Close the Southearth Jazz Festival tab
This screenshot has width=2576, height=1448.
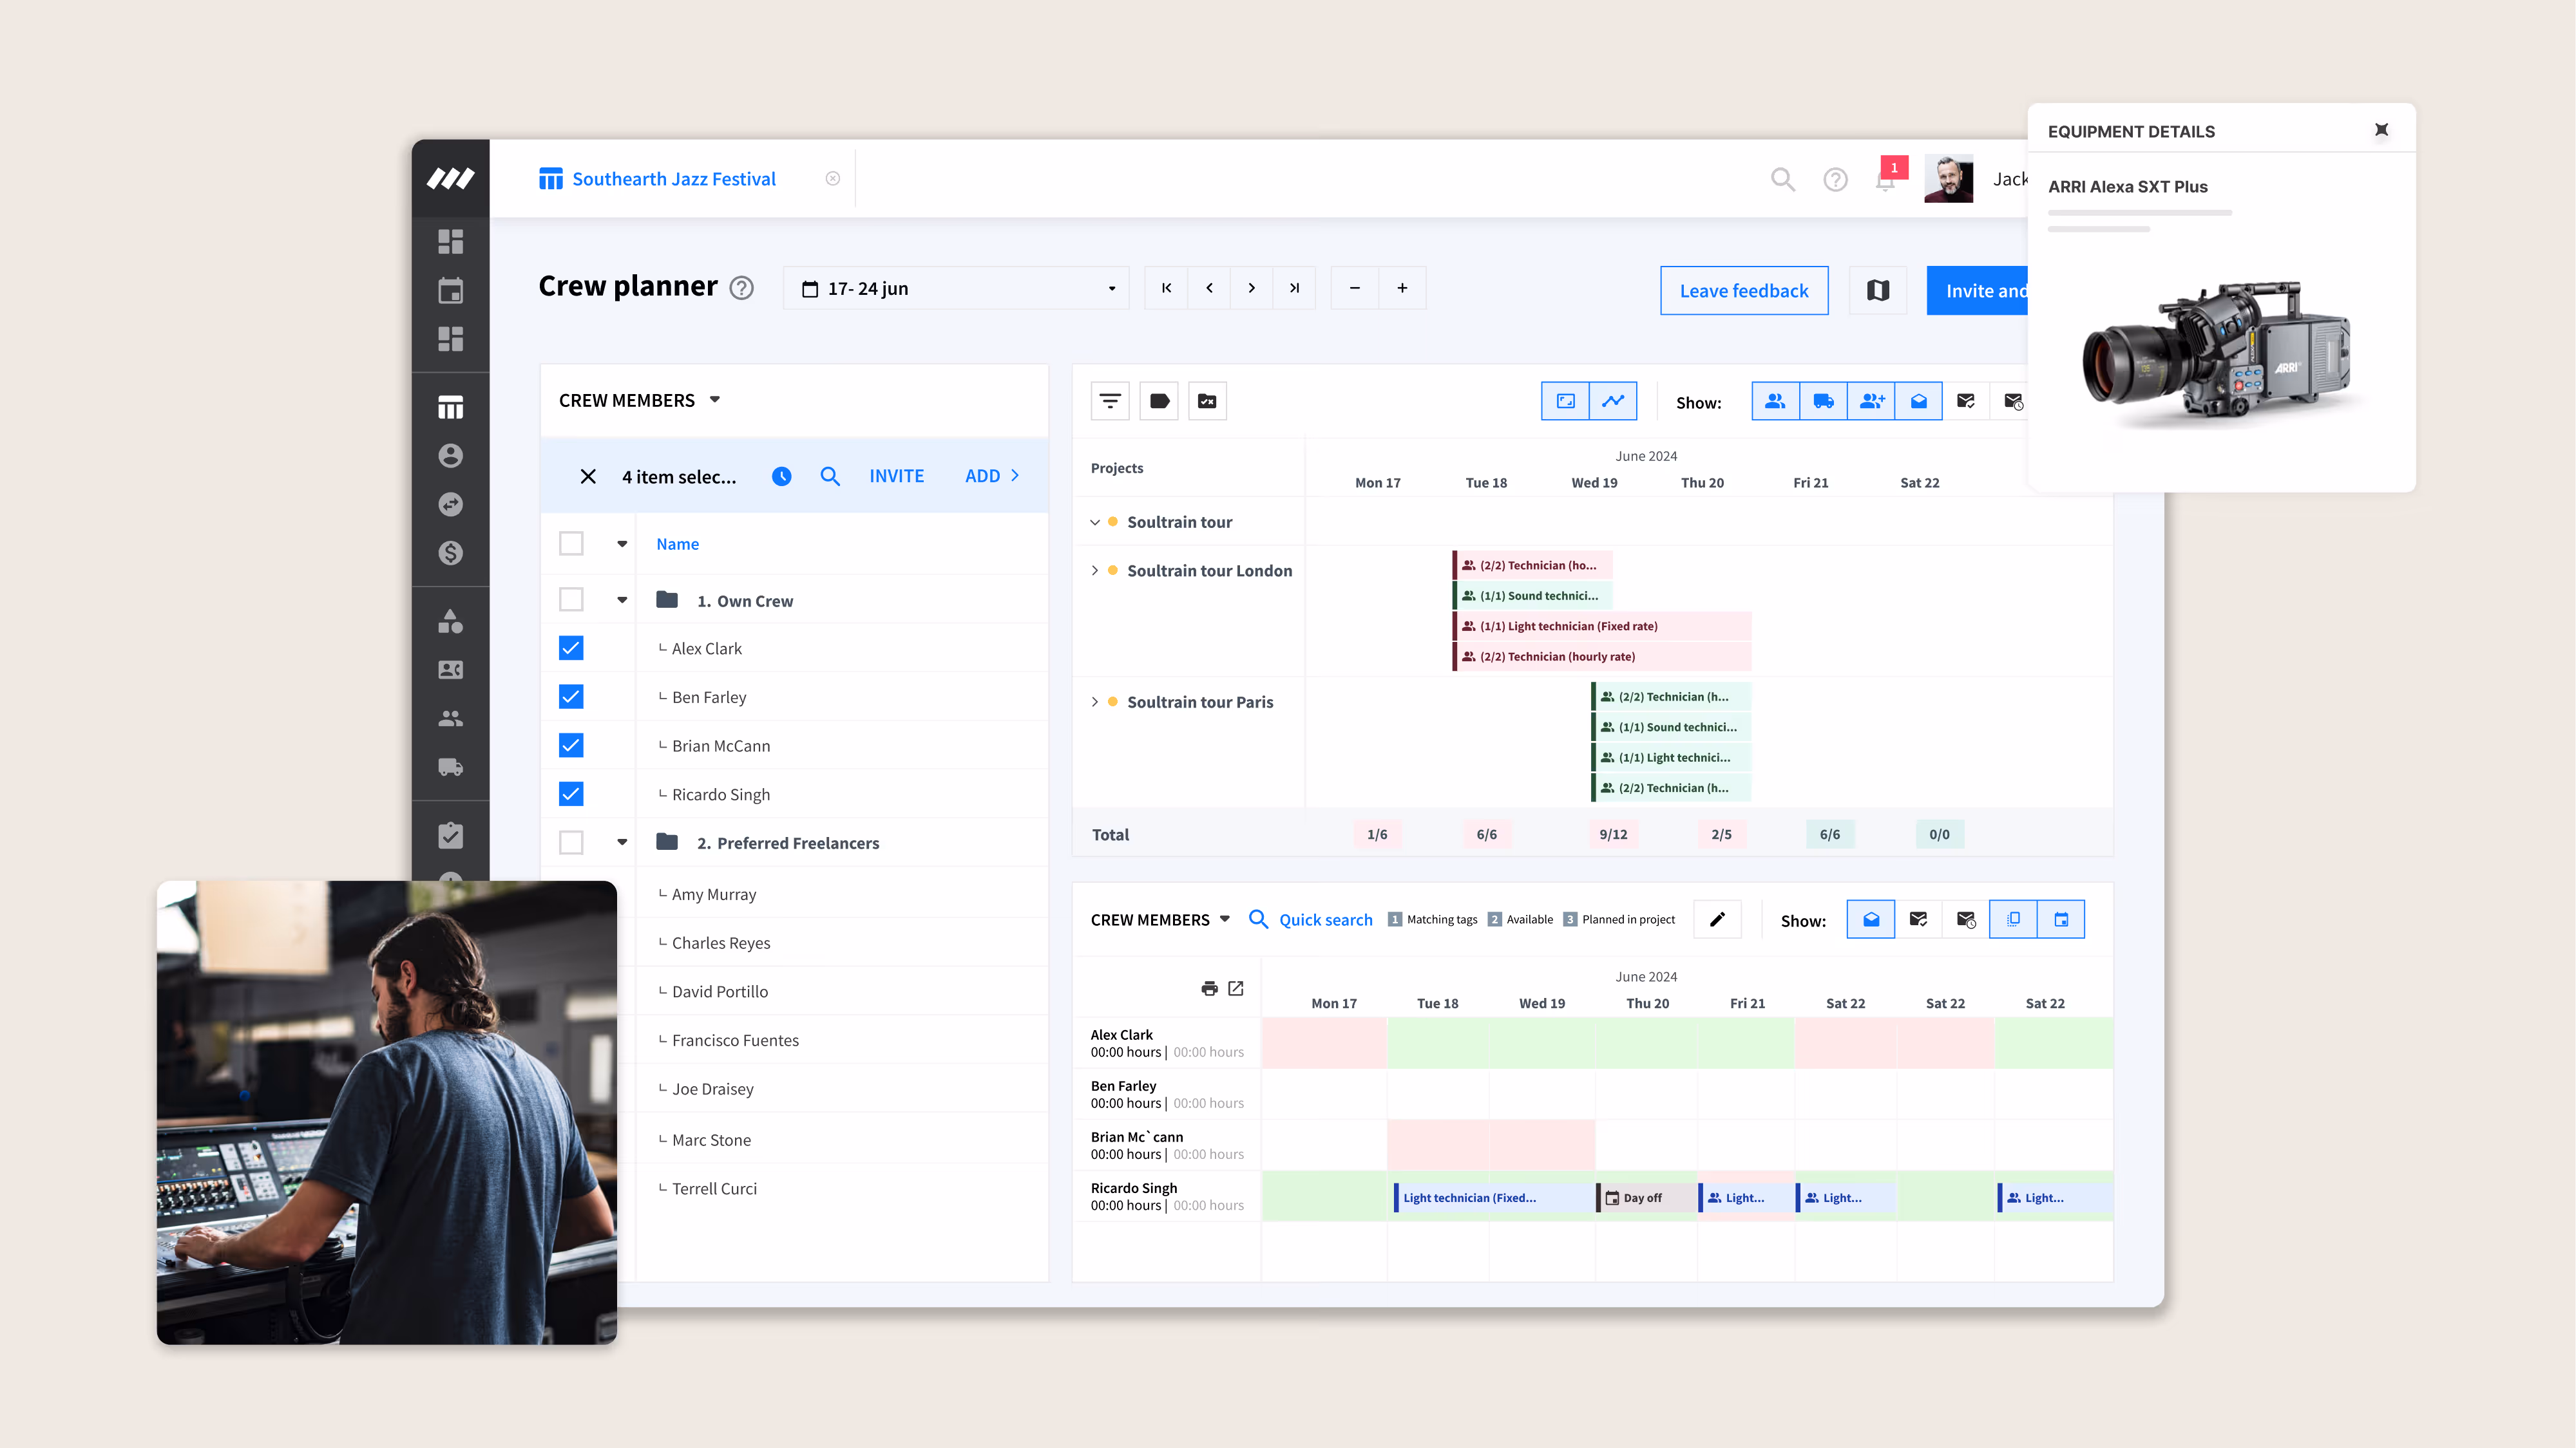832,179
